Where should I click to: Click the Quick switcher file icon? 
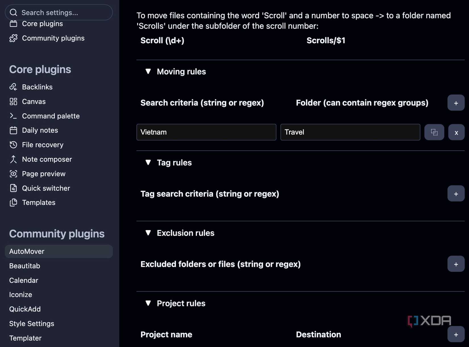[x=13, y=188]
